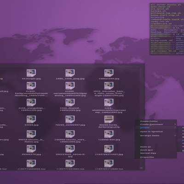Select the 2156_orangedays_1680x1050.jpg file
184x184 pixels.
coord(31,103)
